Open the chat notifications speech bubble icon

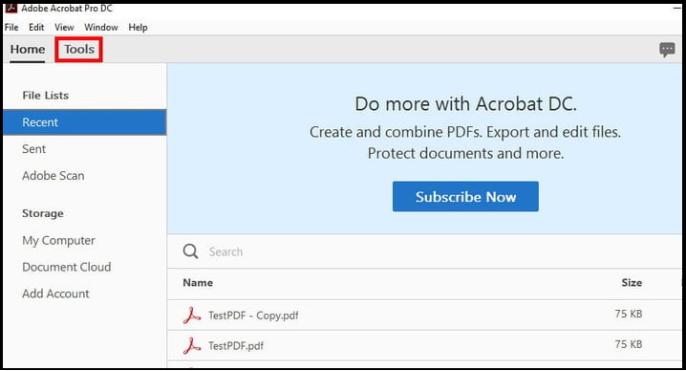coord(667,50)
